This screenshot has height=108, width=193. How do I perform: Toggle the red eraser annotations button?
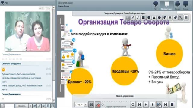98,104
